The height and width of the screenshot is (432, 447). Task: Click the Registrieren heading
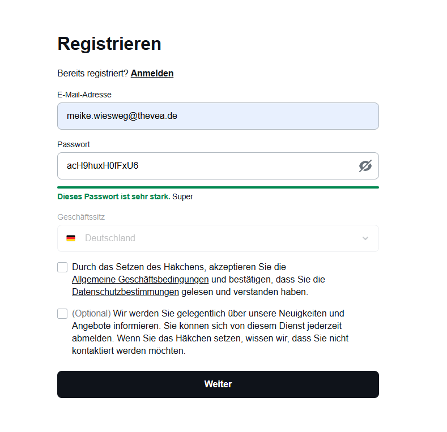point(109,44)
